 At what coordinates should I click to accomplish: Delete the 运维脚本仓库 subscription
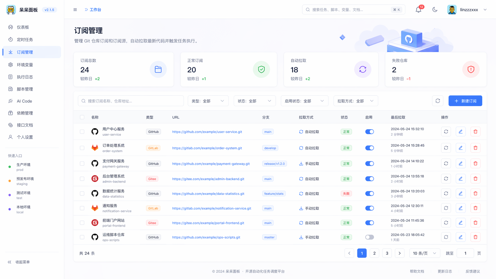pyautogui.click(x=476, y=237)
